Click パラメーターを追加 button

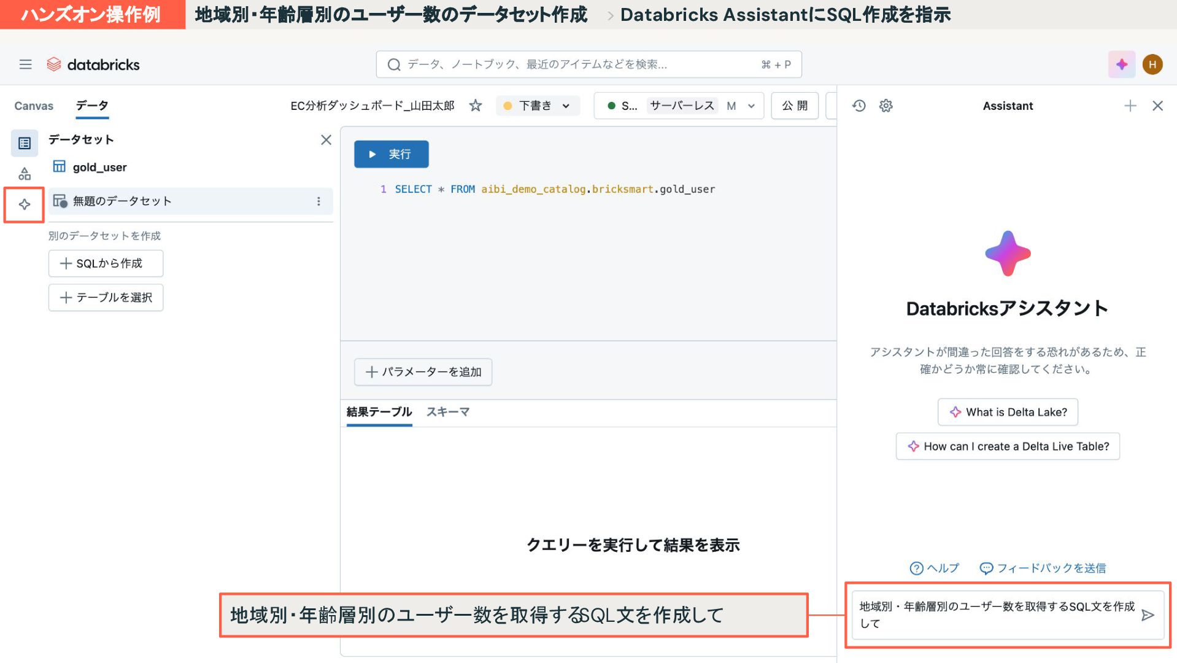(x=423, y=372)
